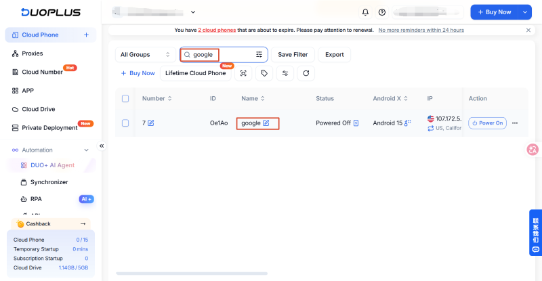Click the Buy Now link below filters

[x=138, y=73]
